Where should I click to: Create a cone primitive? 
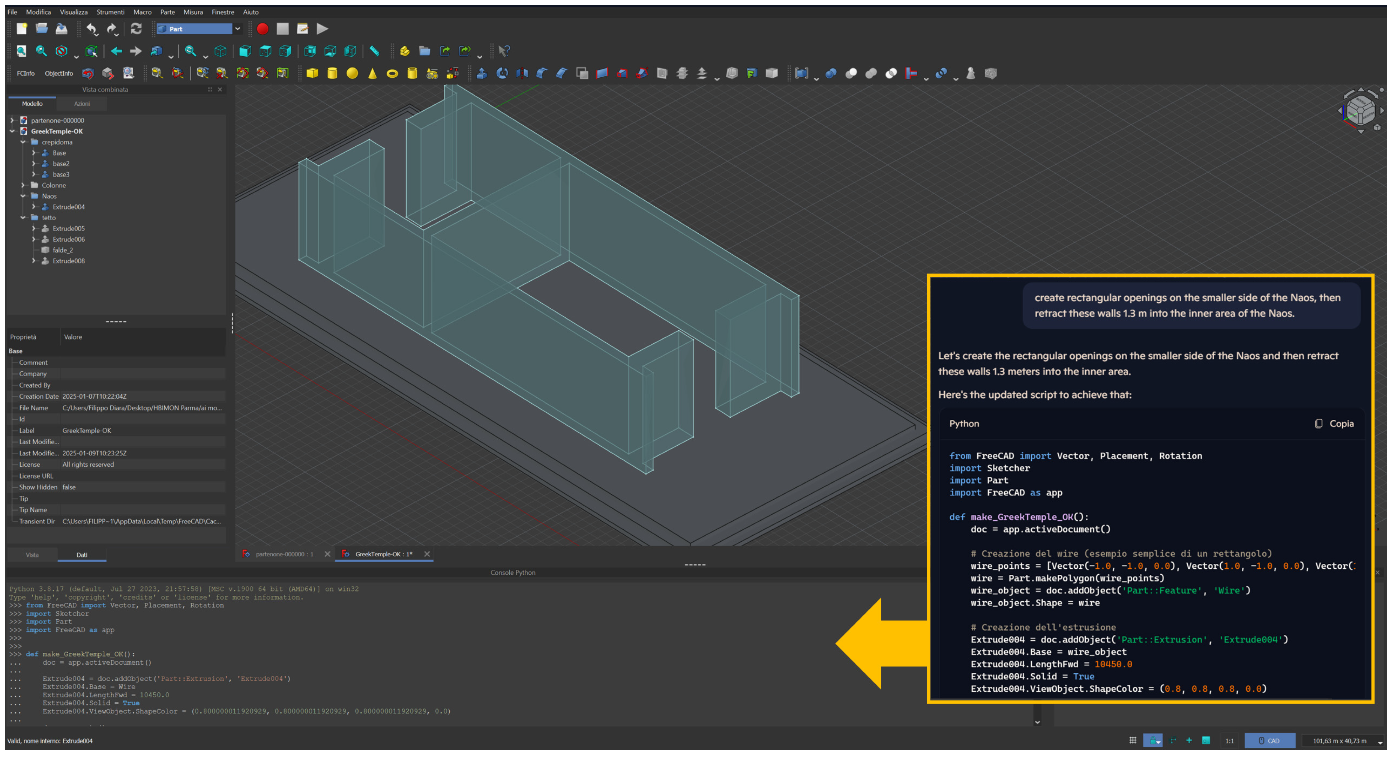(372, 73)
